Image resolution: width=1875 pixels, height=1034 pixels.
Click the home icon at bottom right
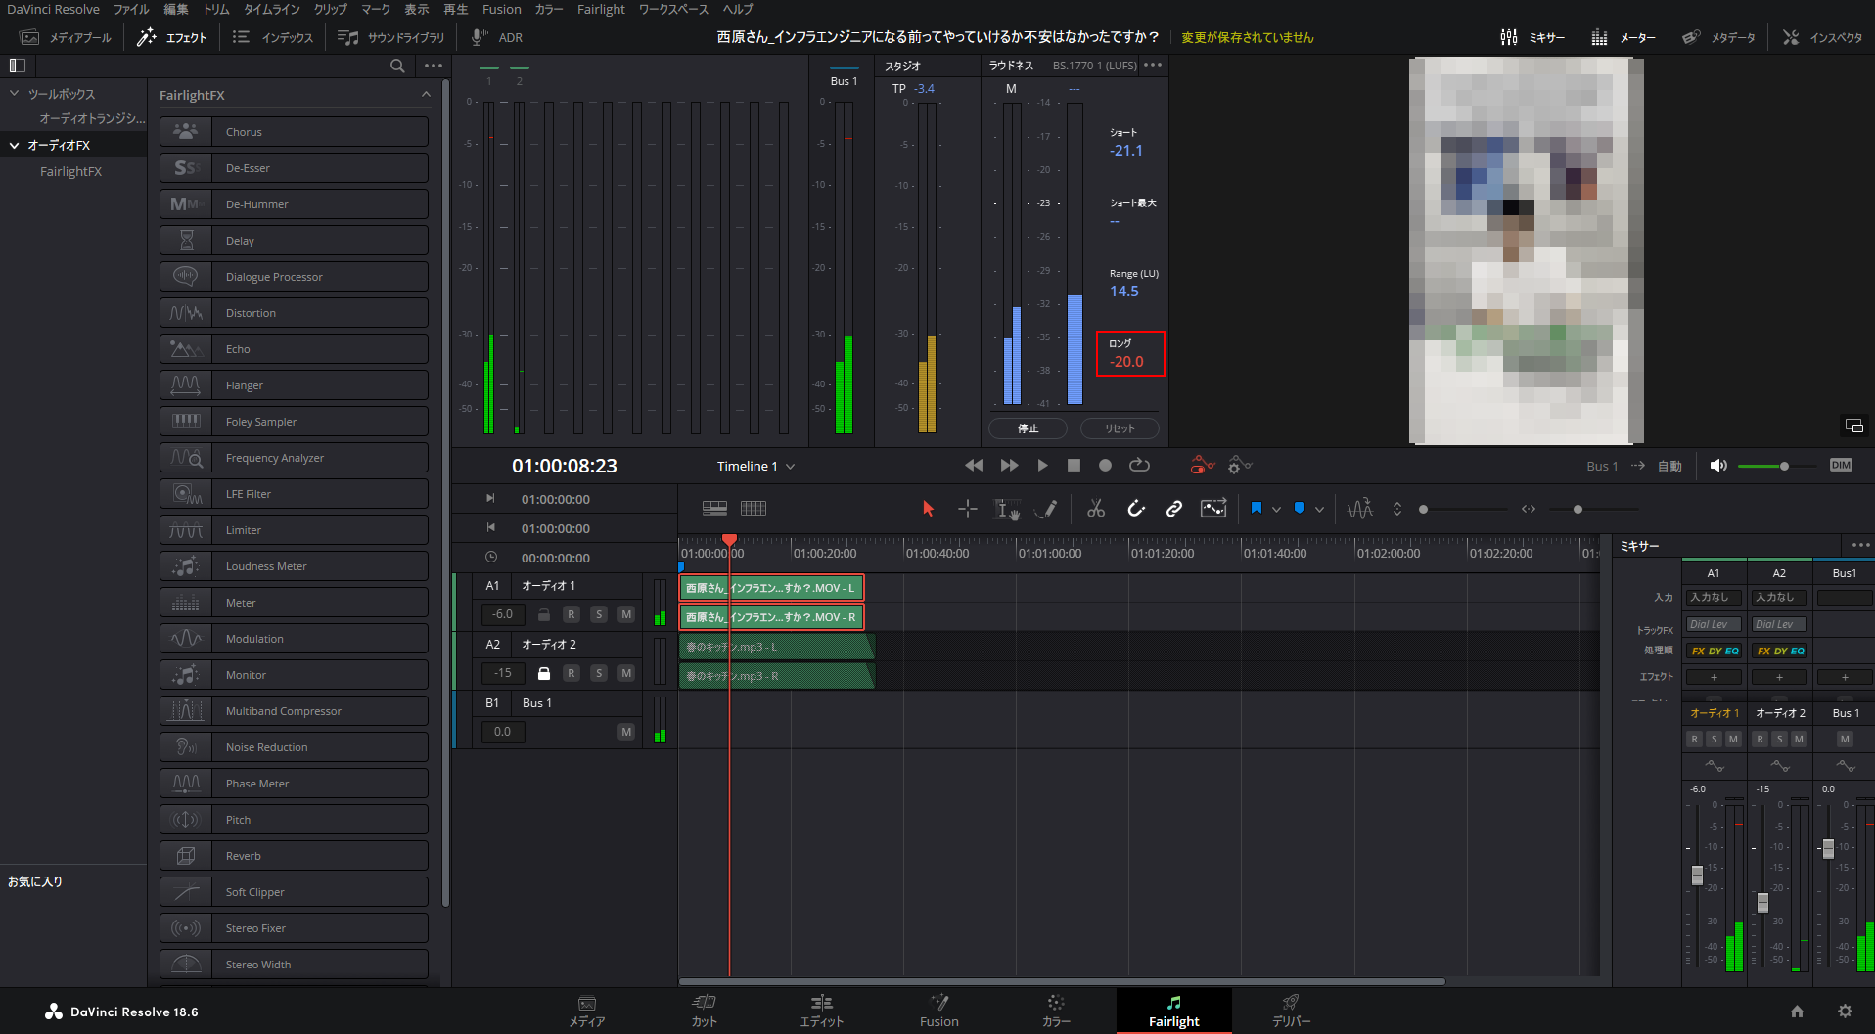[1797, 1012]
